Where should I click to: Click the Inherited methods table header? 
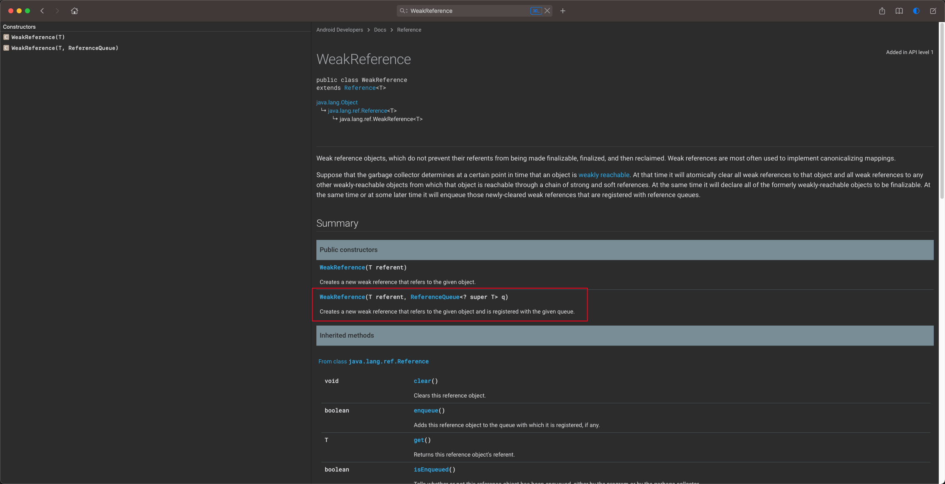(x=625, y=336)
